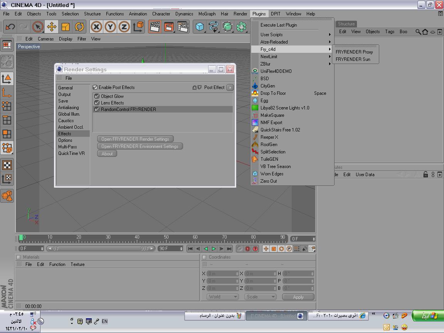
Task: Open the RoofGen plugin
Action: 293,145
